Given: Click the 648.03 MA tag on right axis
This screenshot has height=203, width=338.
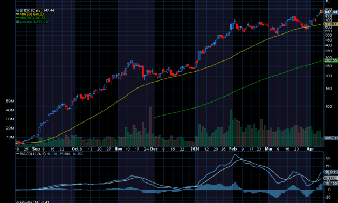Looking at the screenshot, I should [x=330, y=24].
